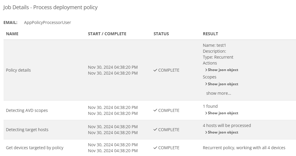
Task: Click checkmark icon for Detecting target hosts
Action: tap(155, 130)
